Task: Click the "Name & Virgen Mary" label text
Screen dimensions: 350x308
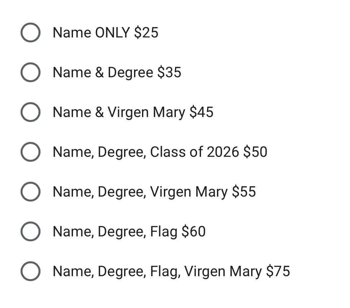Action: [x=119, y=112]
